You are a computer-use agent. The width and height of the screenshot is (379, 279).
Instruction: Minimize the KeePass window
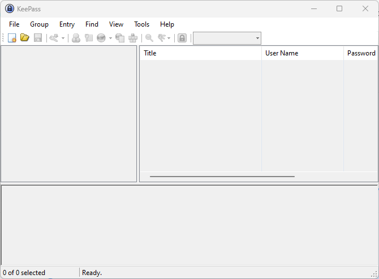(314, 8)
